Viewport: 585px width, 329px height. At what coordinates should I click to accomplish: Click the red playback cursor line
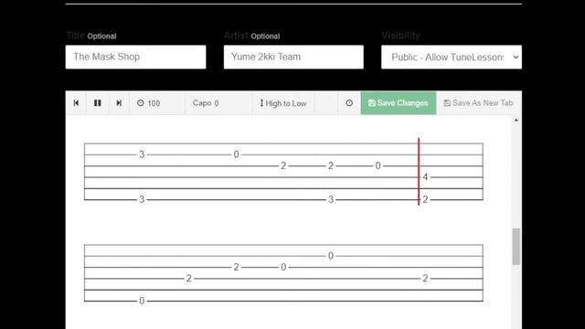pos(419,172)
